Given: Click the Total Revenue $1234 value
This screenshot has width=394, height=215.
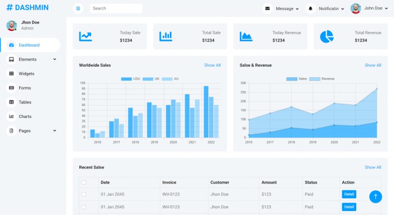Looking at the screenshot, I should coord(361,40).
